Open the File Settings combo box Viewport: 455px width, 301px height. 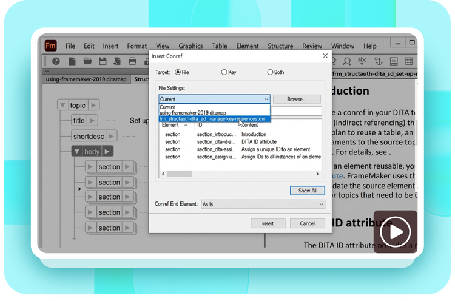[x=214, y=100]
